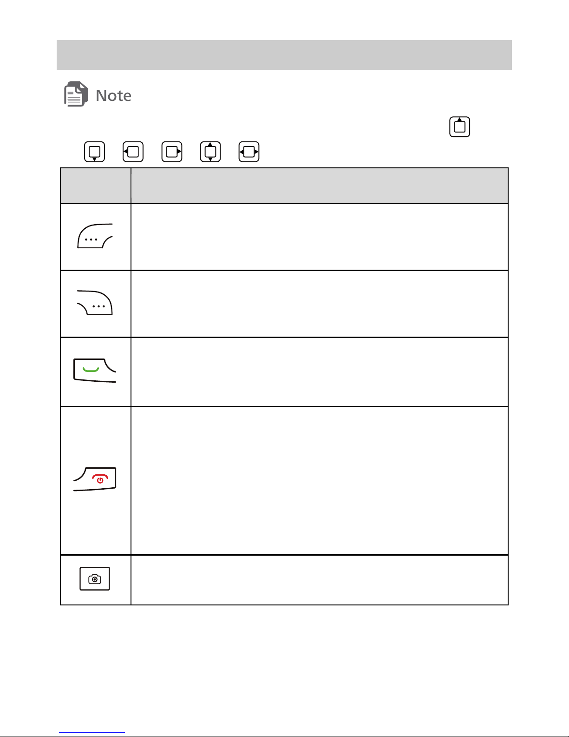The height and width of the screenshot is (737, 569).
Task: Click the gray banner at page top
Action: coord(284,55)
